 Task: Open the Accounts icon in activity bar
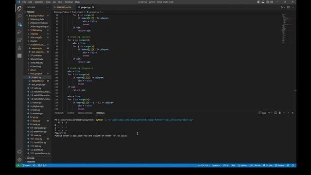19,152
